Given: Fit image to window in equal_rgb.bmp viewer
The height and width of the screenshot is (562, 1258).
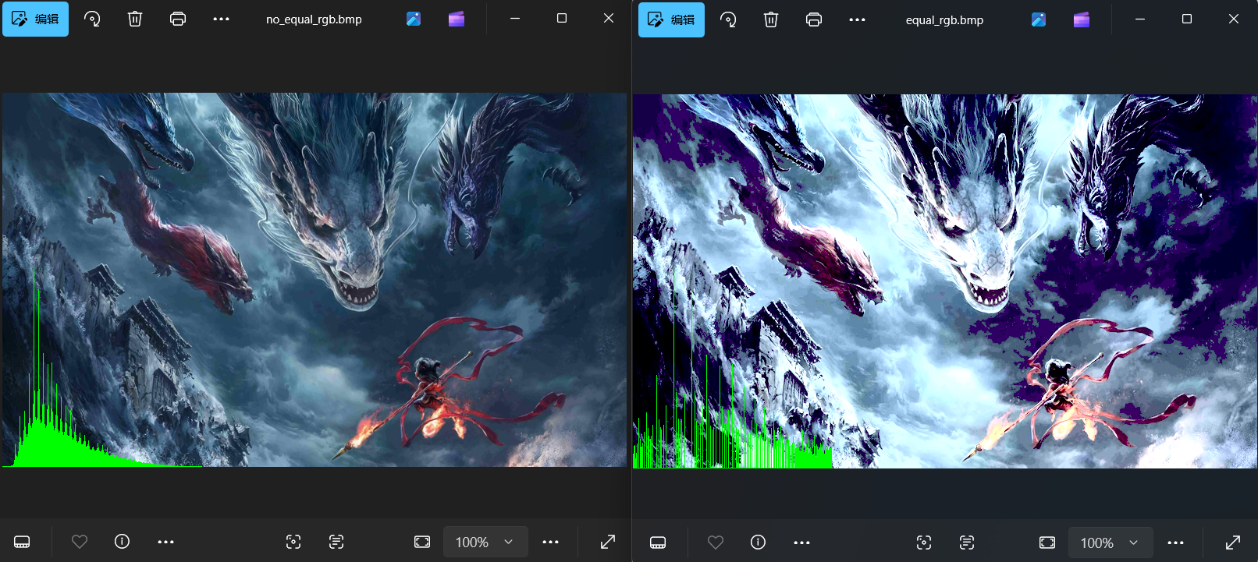Looking at the screenshot, I should [x=1047, y=543].
